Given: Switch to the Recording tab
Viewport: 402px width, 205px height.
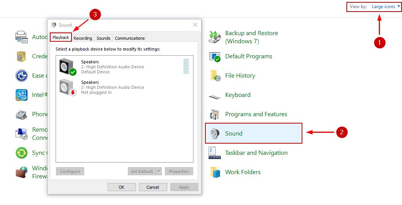Looking at the screenshot, I should click(x=83, y=38).
